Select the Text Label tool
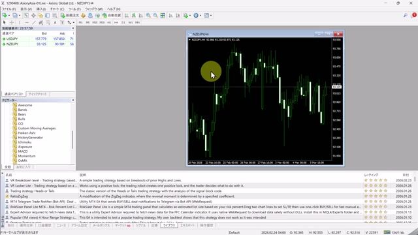The image size is (418, 235). click(x=62, y=23)
